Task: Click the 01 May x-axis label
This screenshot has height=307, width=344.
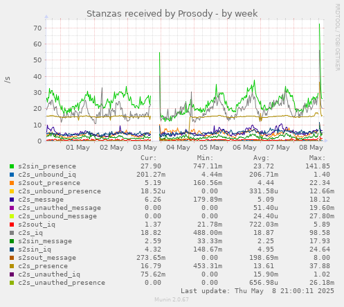Action: point(78,148)
